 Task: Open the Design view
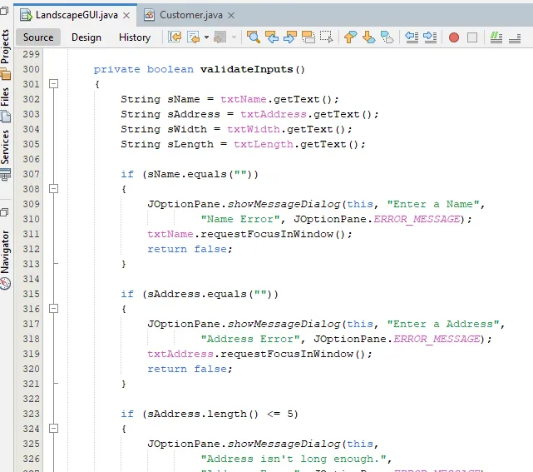(86, 37)
